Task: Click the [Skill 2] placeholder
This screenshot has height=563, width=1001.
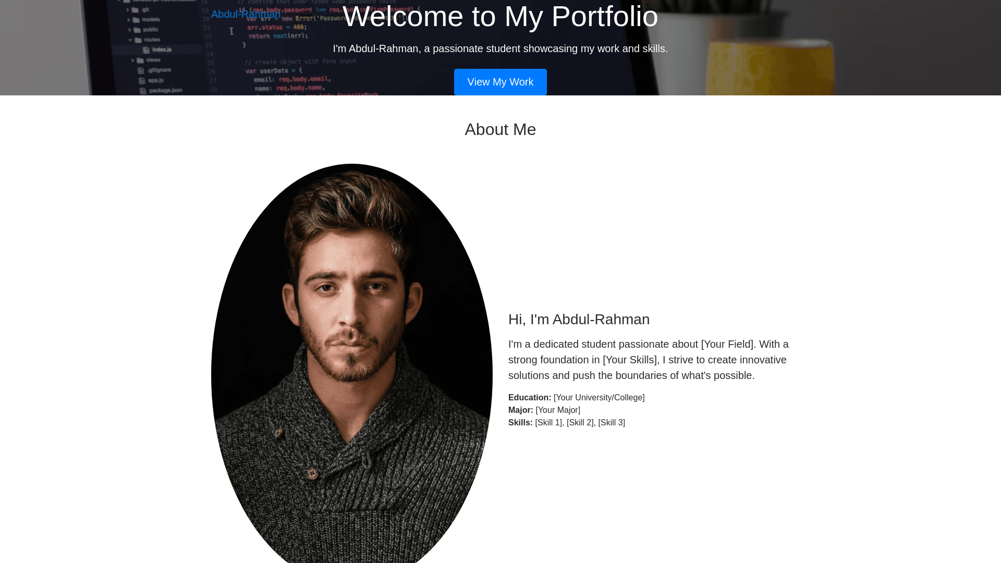Action: (580, 422)
